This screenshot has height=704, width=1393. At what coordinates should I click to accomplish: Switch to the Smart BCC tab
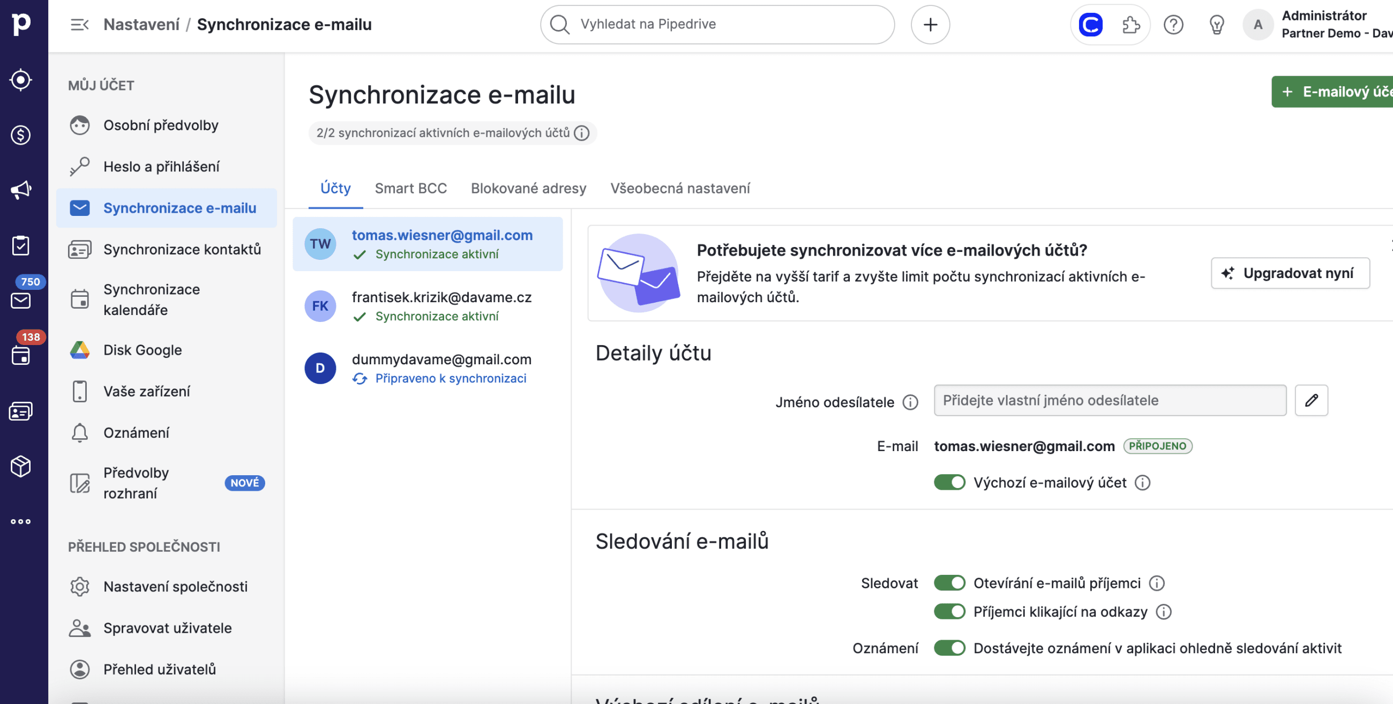[410, 188]
